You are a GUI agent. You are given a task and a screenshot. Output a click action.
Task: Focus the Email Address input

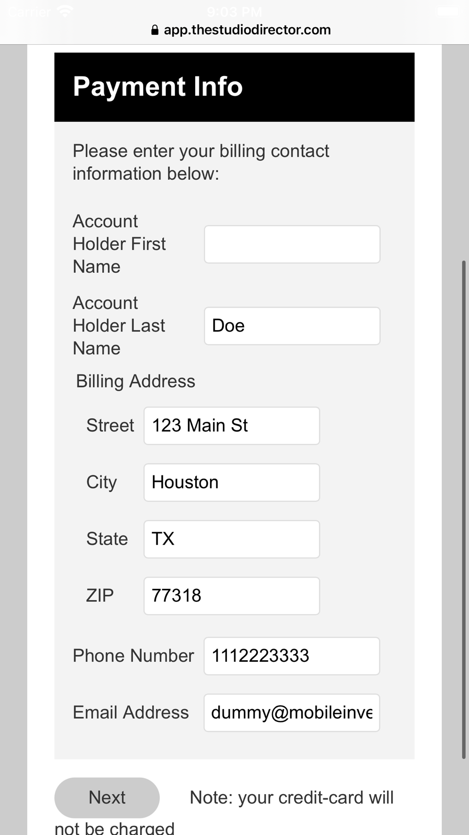[292, 713]
